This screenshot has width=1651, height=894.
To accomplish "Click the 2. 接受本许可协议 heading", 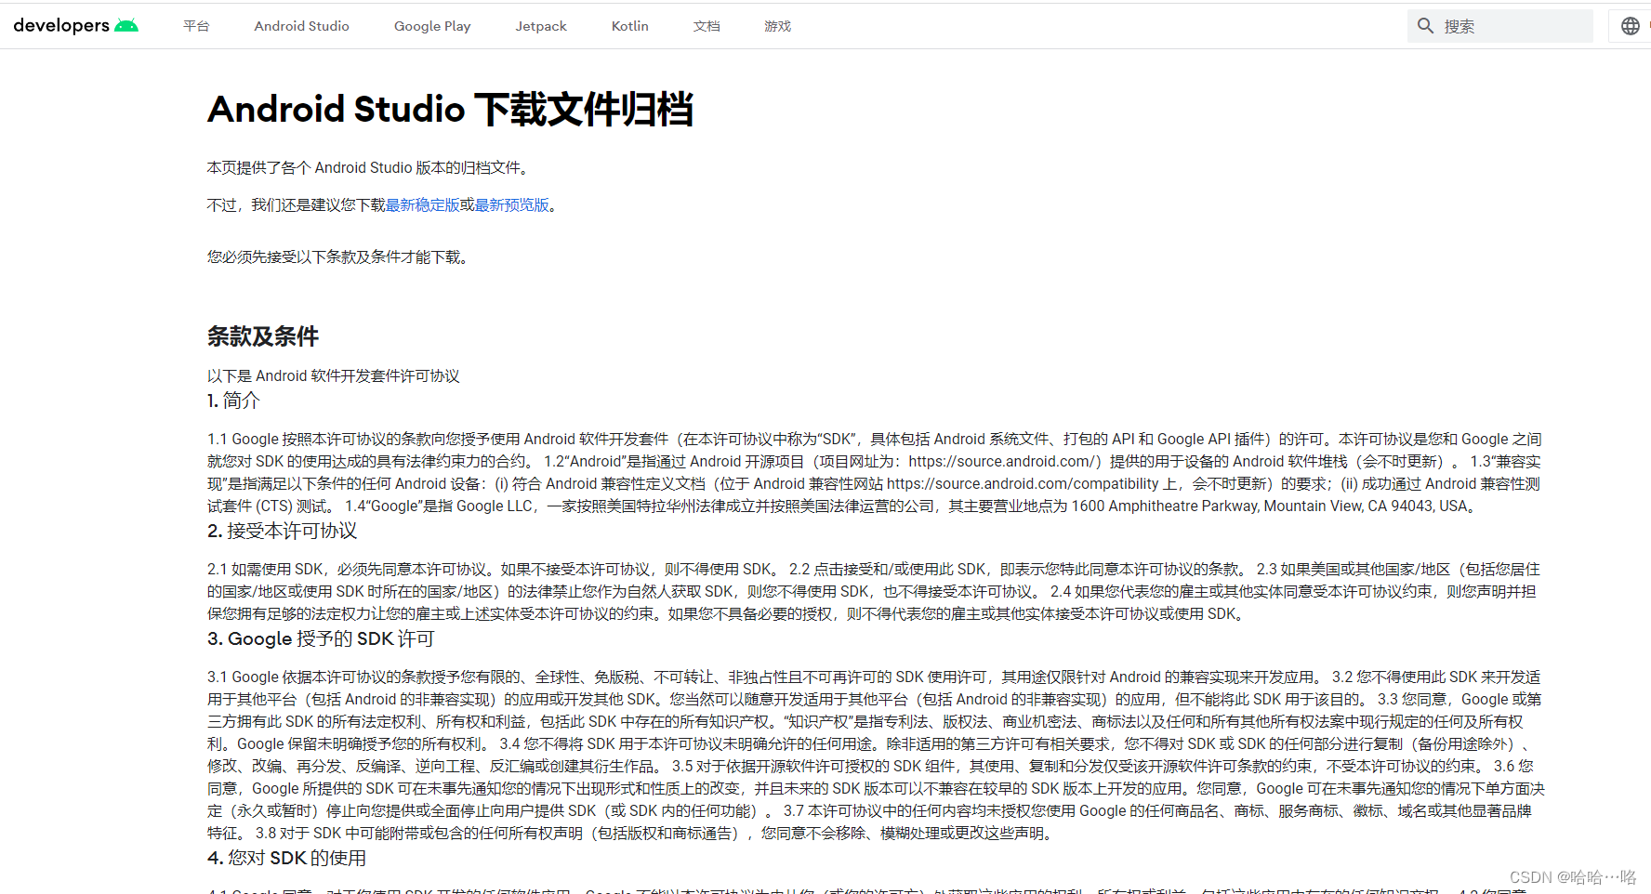I will click(x=282, y=531).
